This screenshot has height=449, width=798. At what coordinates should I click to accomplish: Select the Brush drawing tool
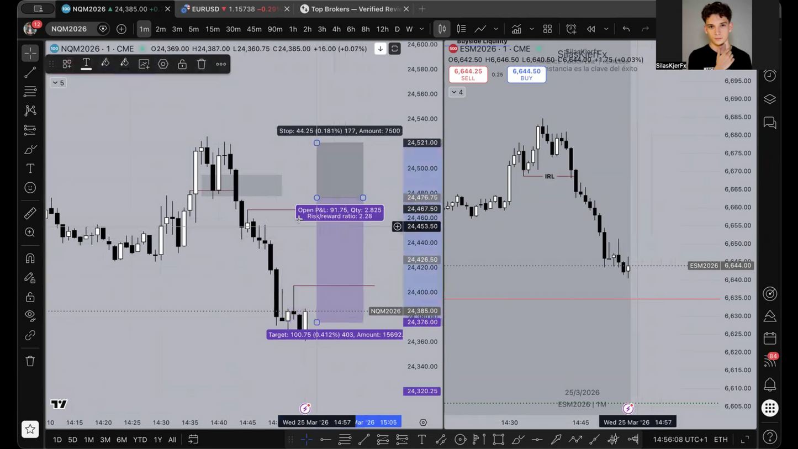pyautogui.click(x=30, y=149)
